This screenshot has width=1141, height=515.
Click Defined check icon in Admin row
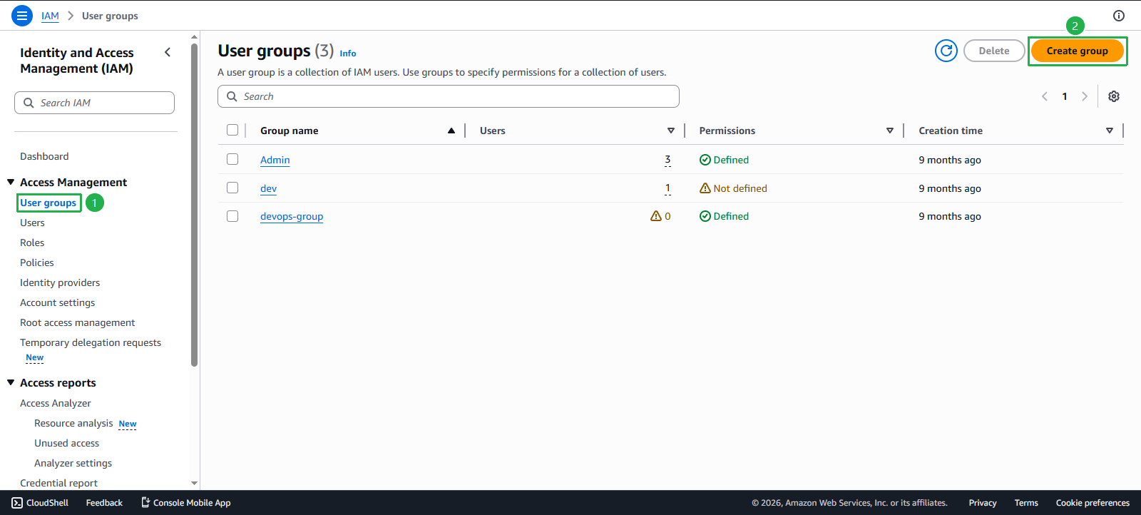tap(705, 160)
